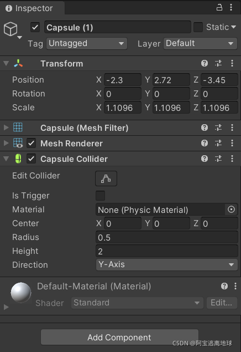Click the collider Radius input field
Image resolution: width=241 pixels, height=352 pixels.
(x=167, y=237)
